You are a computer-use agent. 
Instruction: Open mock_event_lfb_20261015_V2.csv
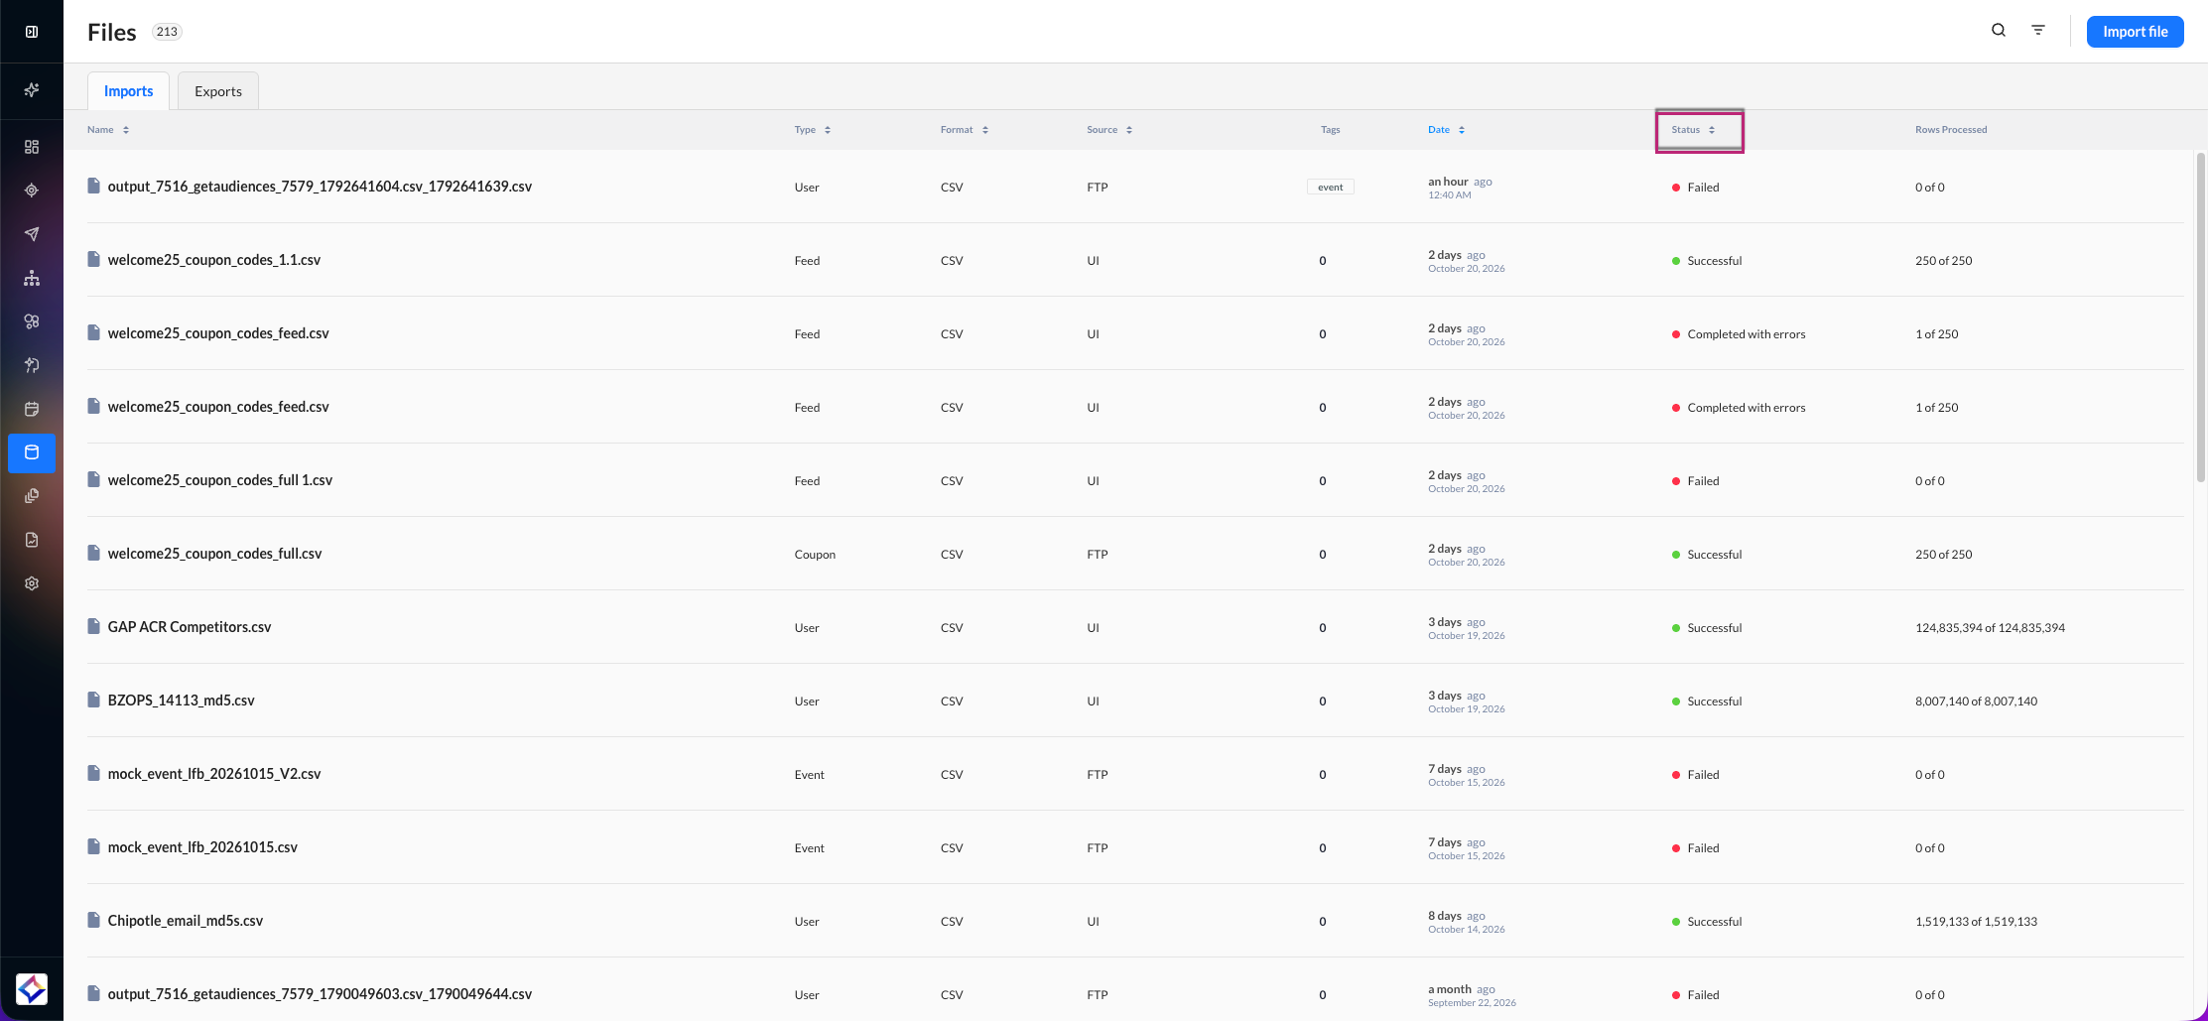tap(214, 774)
